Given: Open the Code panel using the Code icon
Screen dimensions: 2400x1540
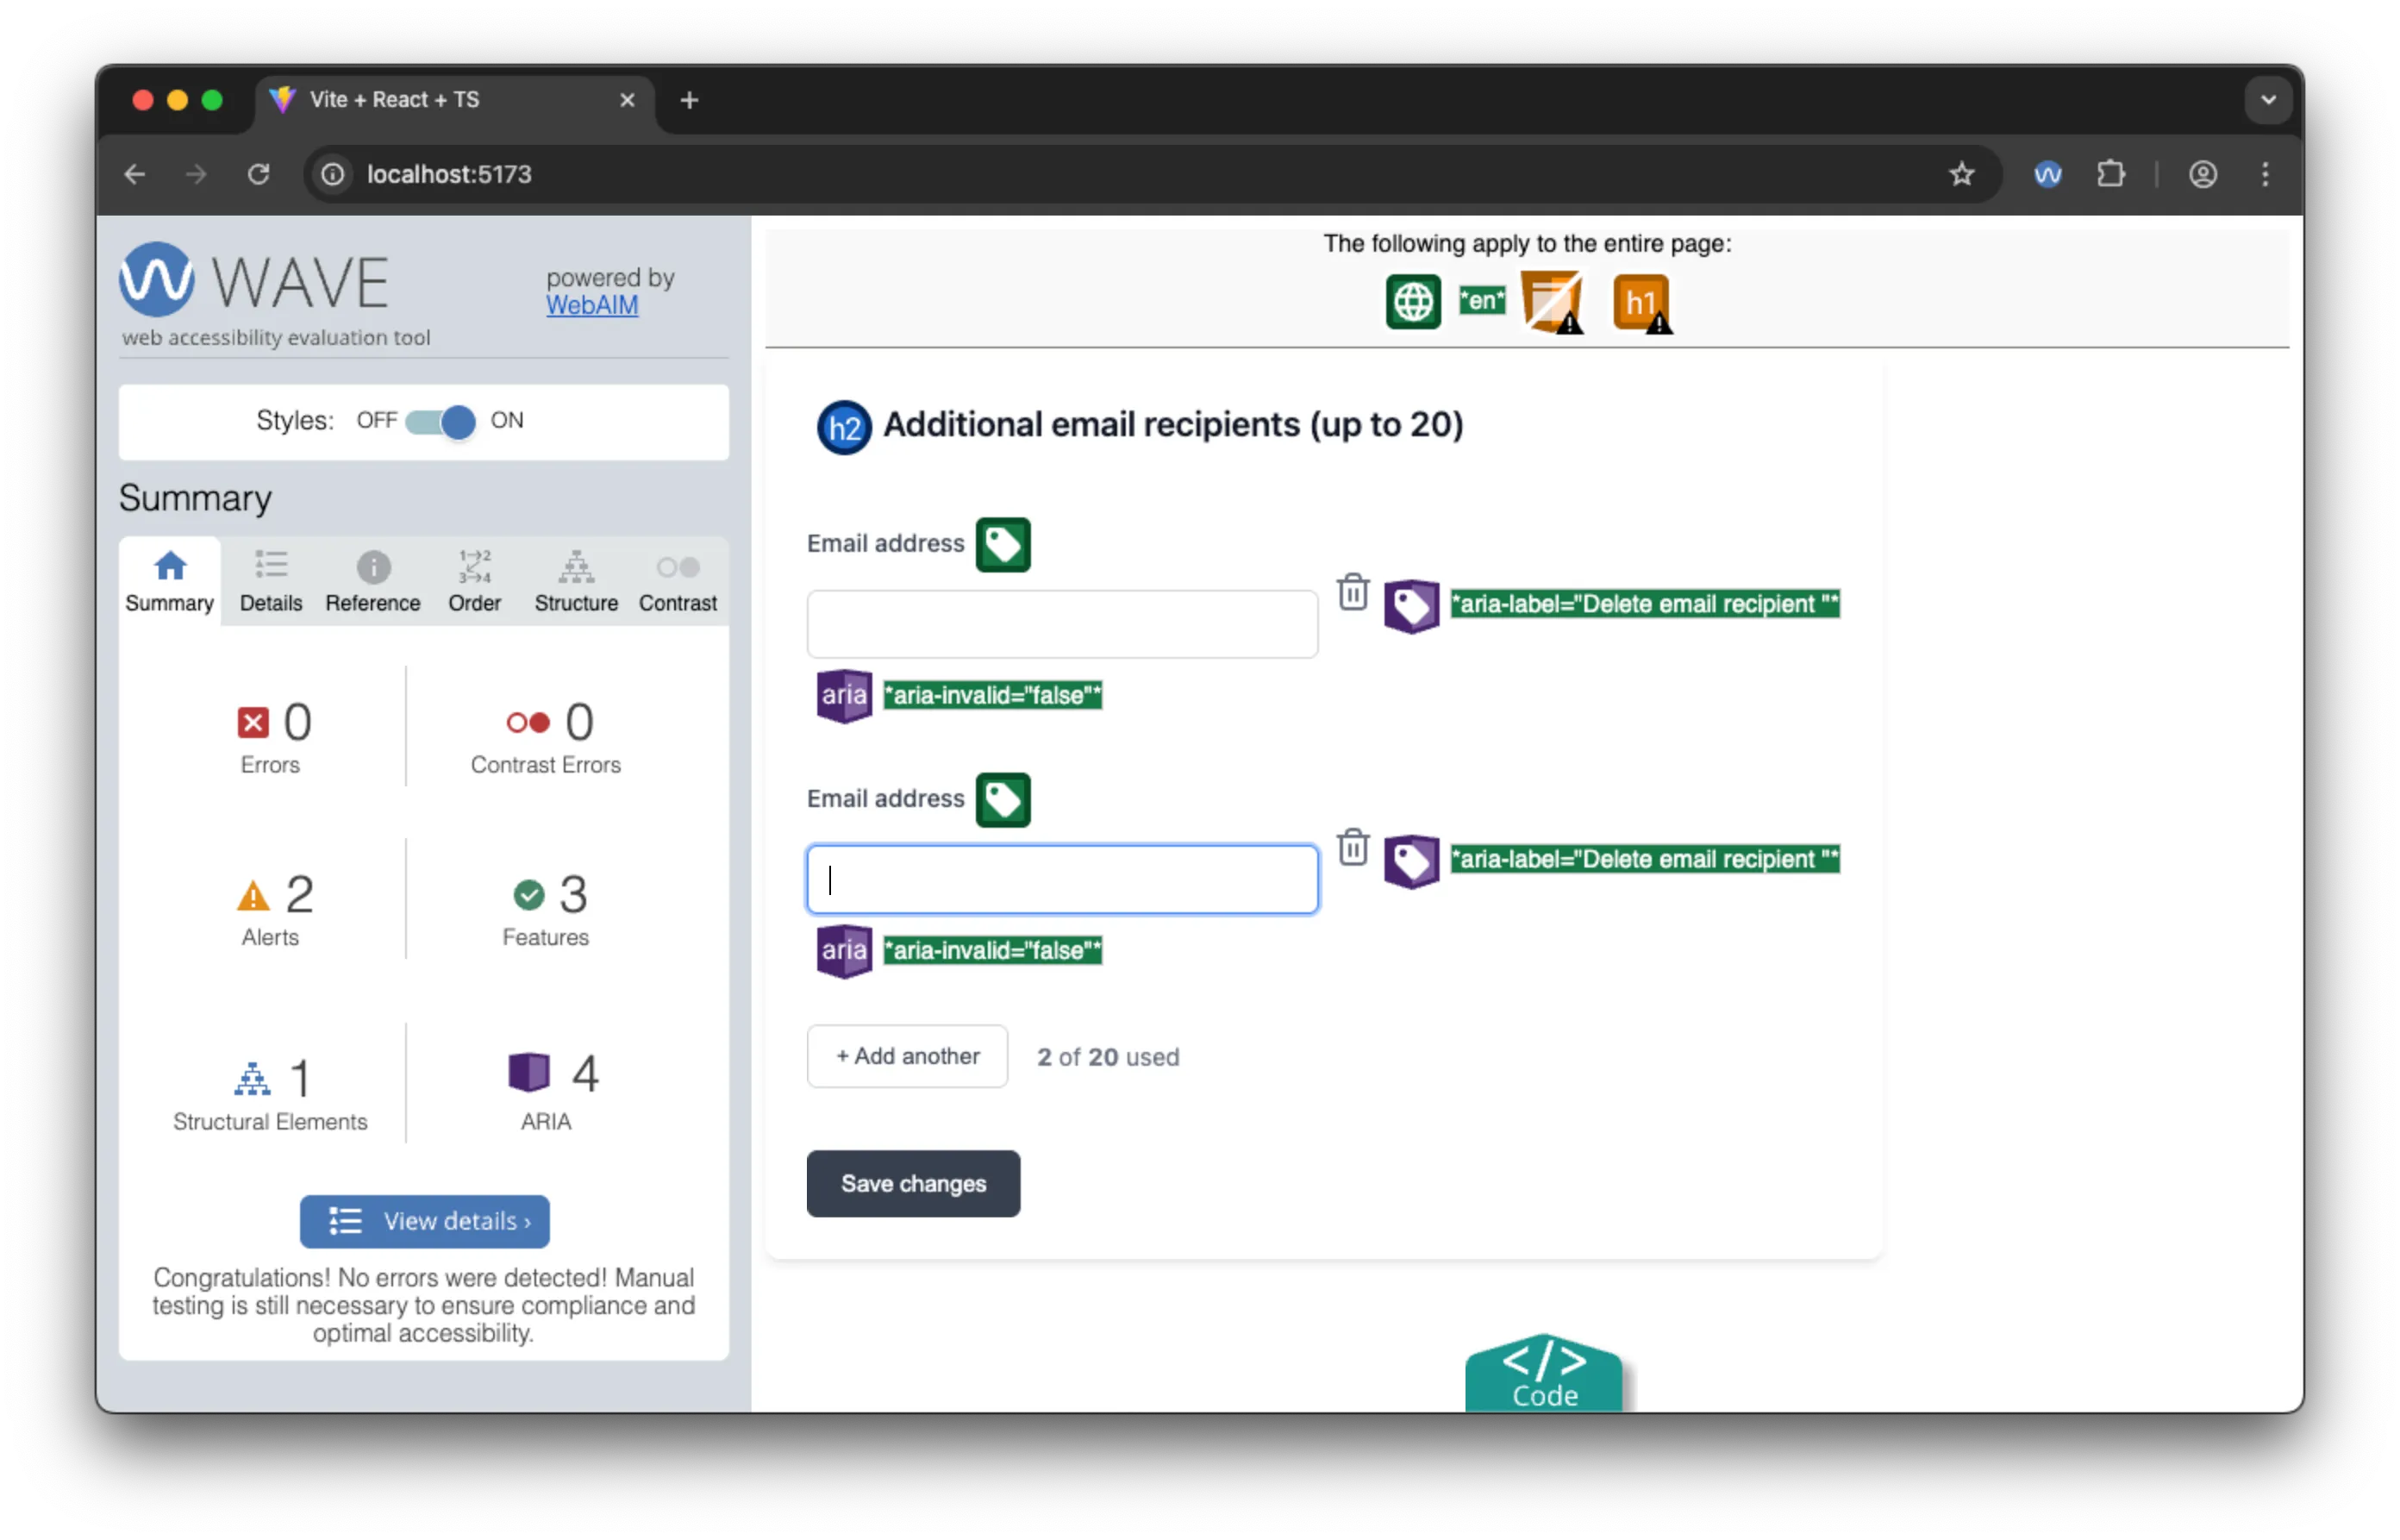Looking at the screenshot, I should (x=1543, y=1371).
